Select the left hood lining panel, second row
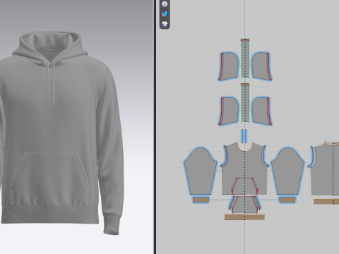This screenshot has width=339, height=254. tap(229, 111)
